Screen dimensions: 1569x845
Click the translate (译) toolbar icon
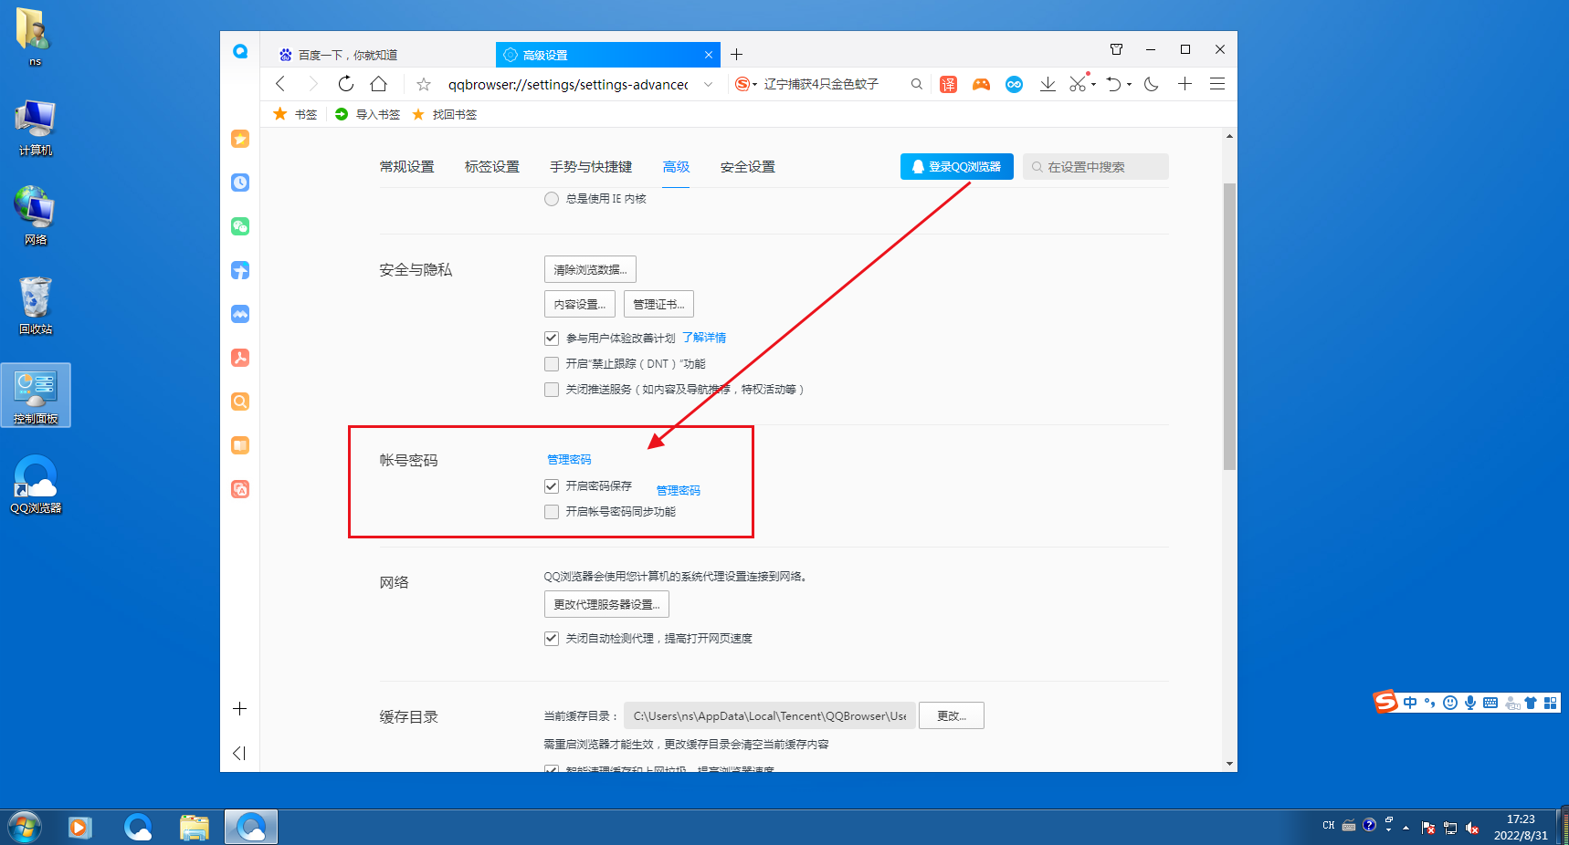click(949, 84)
